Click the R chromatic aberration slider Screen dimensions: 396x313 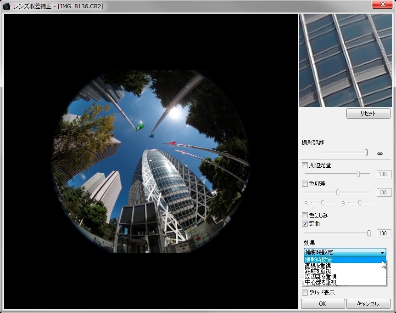click(x=323, y=203)
